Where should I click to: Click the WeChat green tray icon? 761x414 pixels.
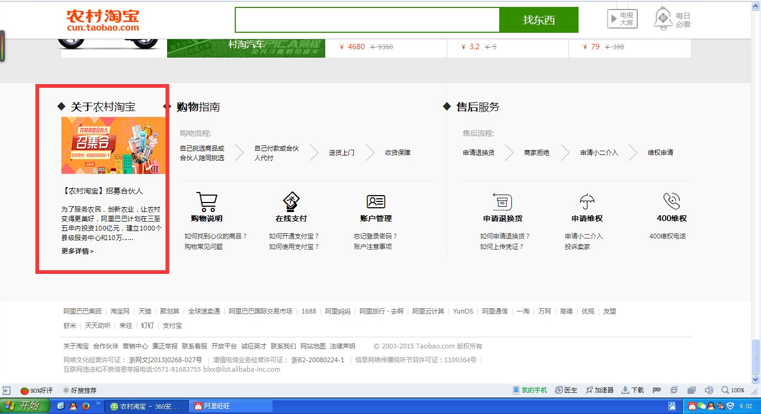coord(702,406)
